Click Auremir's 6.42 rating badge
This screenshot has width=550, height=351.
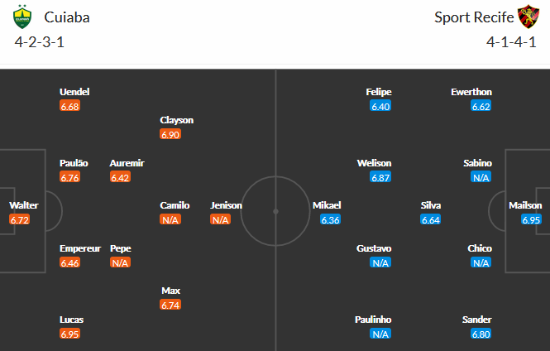(x=120, y=177)
